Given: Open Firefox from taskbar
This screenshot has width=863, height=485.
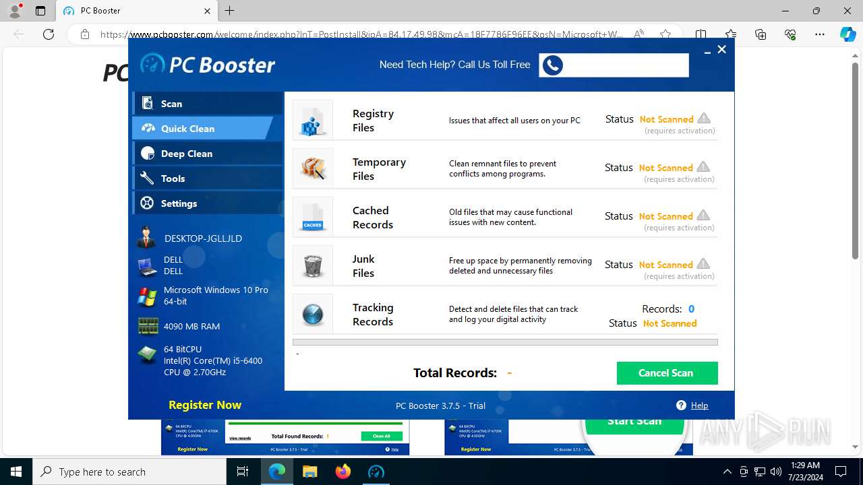Looking at the screenshot, I should click(343, 472).
